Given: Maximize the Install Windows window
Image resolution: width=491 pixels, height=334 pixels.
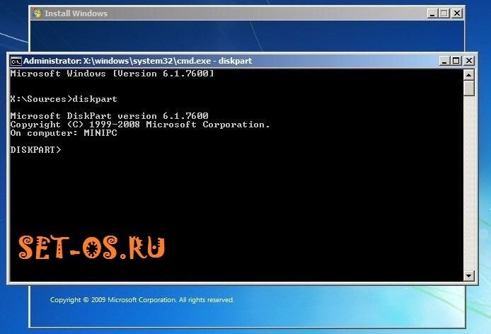Looking at the screenshot, I should pyautogui.click(x=444, y=13).
